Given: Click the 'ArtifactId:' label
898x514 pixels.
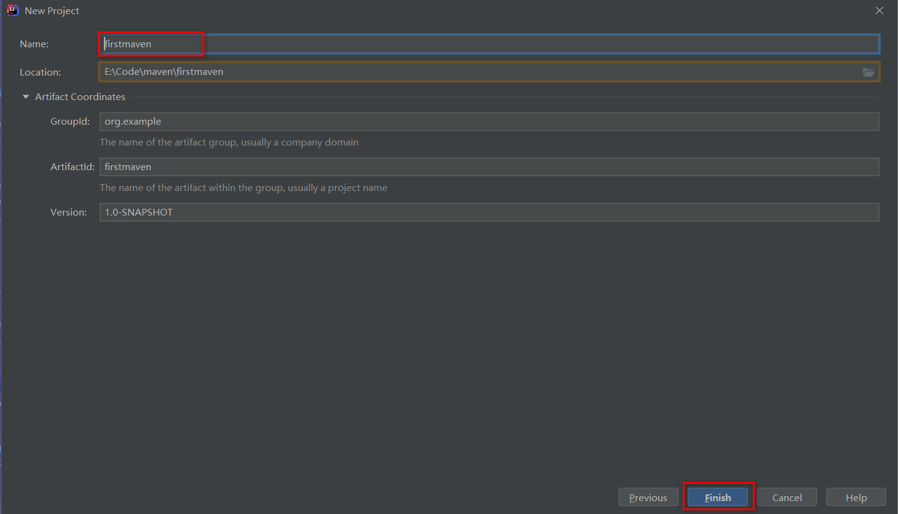Looking at the screenshot, I should 73,167.
